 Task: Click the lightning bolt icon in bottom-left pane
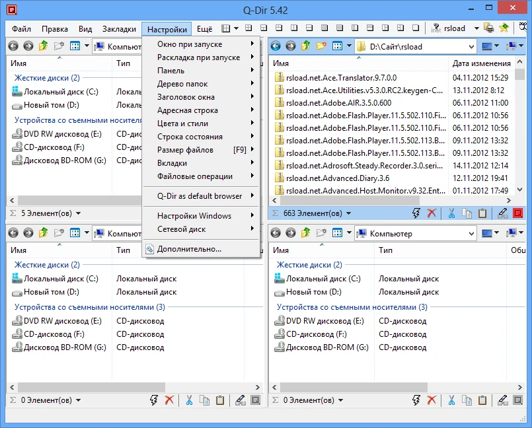point(154,400)
